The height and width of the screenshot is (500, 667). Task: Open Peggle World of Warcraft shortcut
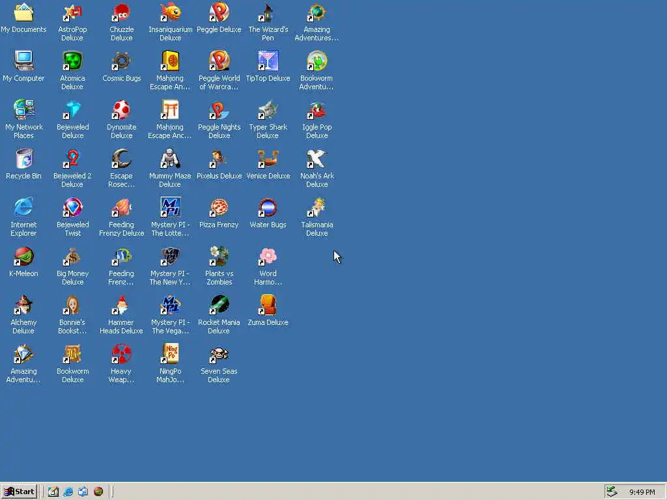pos(219,61)
